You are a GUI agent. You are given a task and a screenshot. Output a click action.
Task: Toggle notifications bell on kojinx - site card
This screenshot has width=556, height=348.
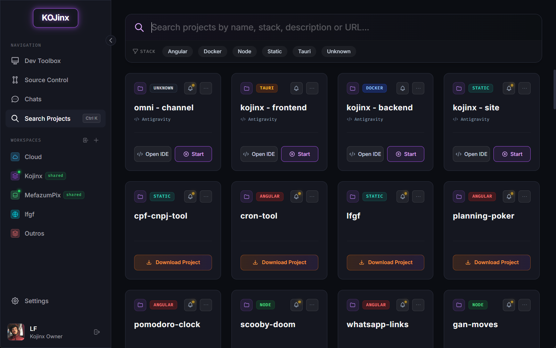pyautogui.click(x=509, y=88)
